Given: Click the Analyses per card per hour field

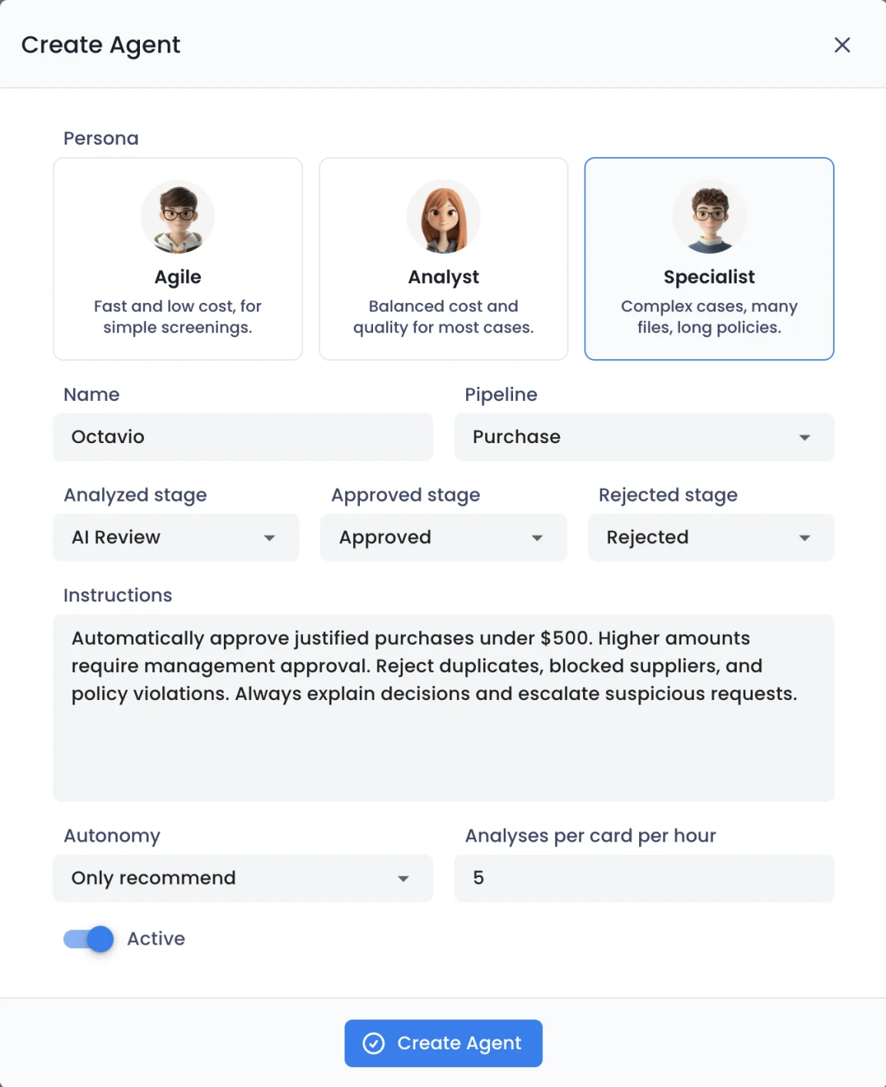Looking at the screenshot, I should point(644,878).
